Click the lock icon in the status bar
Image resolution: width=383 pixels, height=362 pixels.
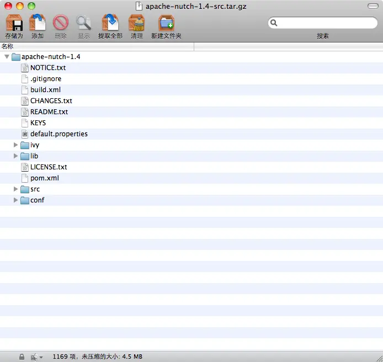tap(22, 357)
